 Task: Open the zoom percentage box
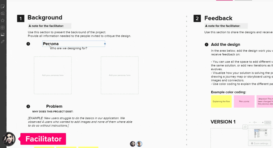[268, 123]
